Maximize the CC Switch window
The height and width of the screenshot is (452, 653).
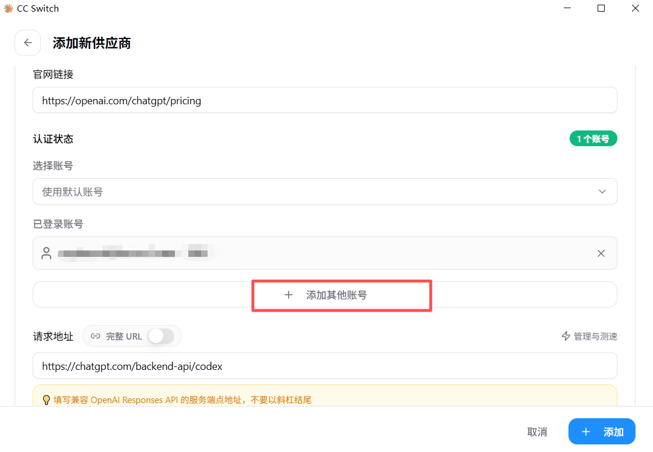click(x=601, y=8)
